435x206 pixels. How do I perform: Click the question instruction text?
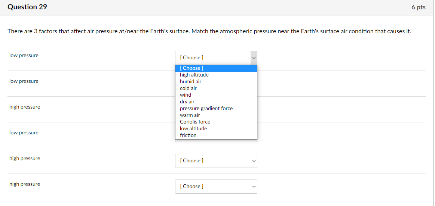[209, 31]
